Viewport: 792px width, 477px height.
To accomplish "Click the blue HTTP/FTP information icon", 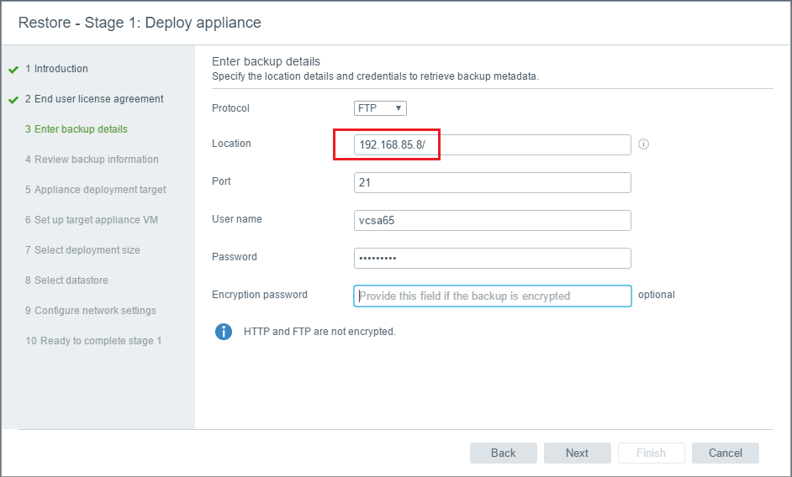I will click(224, 332).
